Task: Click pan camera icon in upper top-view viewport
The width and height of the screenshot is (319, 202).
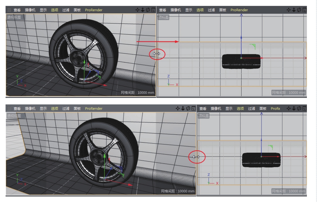Action: 289,10
